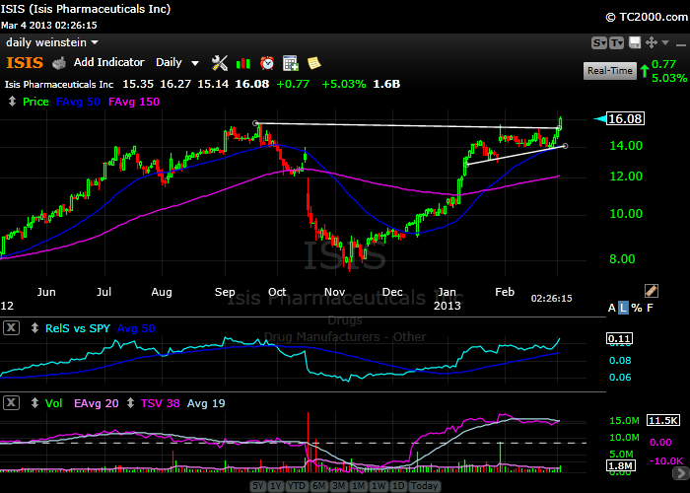
Task: Minimize chart with the dash icon
Action: click(681, 44)
